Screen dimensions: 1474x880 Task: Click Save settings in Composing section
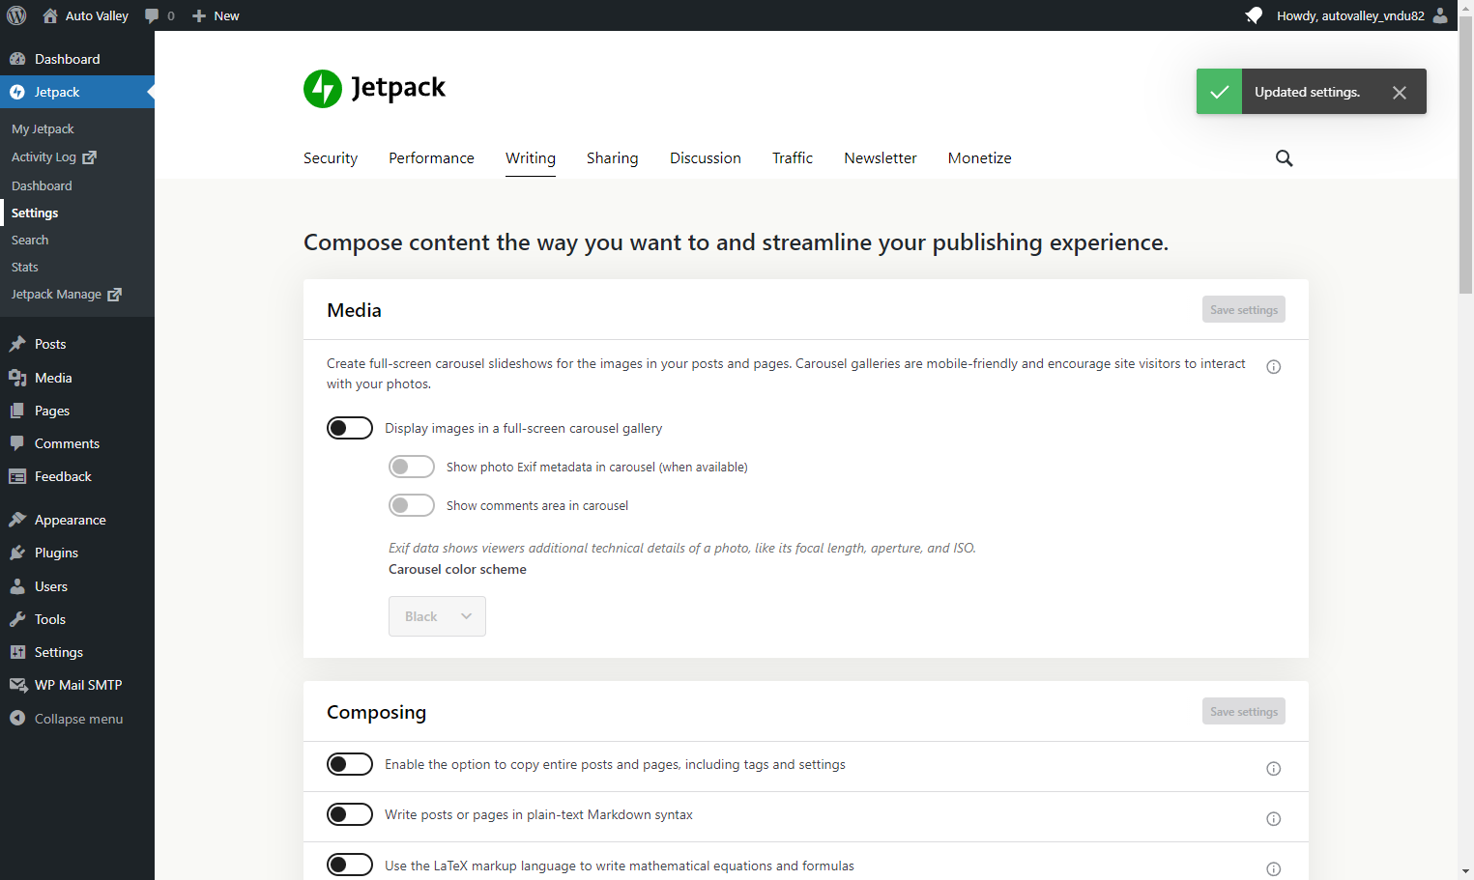[x=1244, y=712]
